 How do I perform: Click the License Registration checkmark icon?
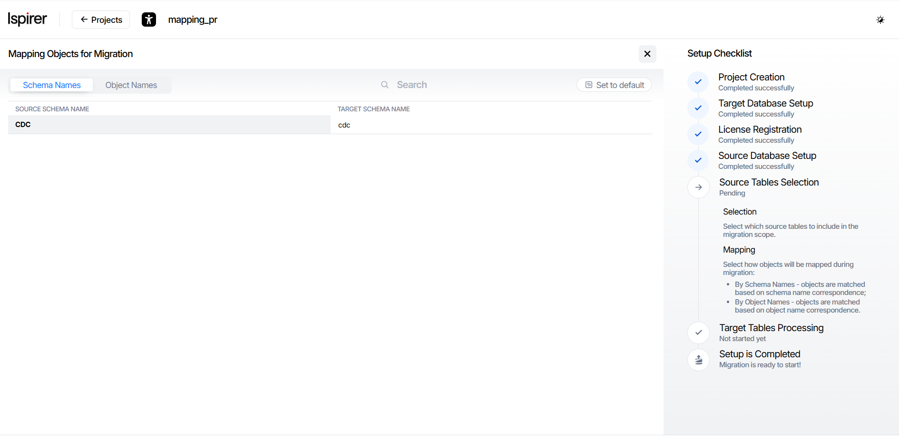point(698,134)
